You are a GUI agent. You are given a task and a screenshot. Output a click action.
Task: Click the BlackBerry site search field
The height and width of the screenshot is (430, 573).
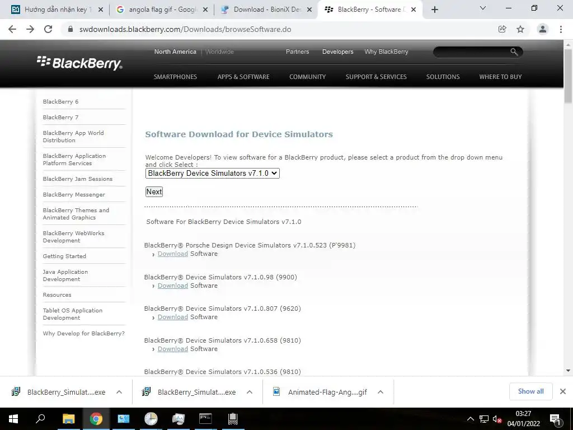pos(472,52)
